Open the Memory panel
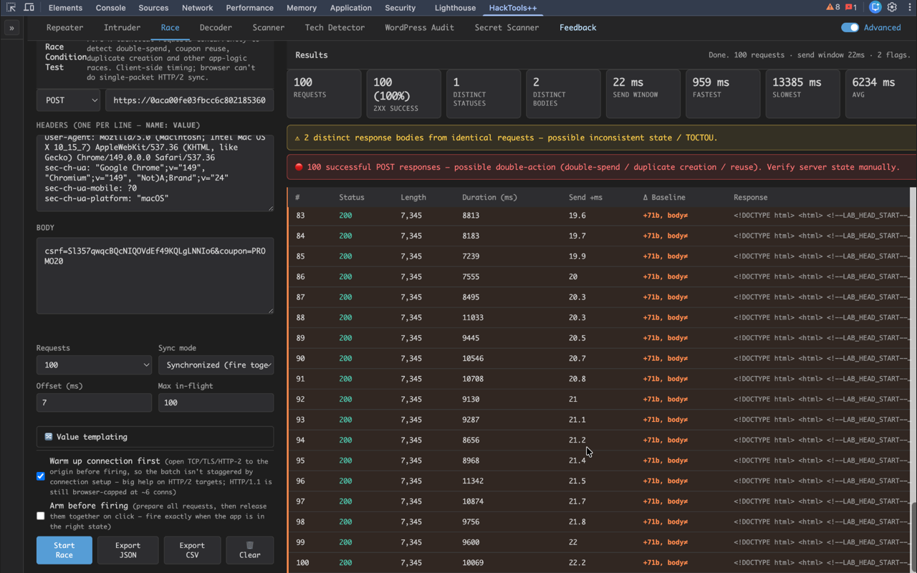The image size is (917, 573). 302,8
